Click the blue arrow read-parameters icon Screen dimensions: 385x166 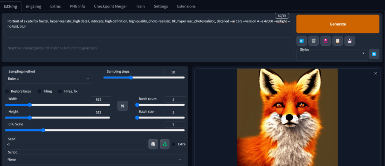(x=301, y=40)
